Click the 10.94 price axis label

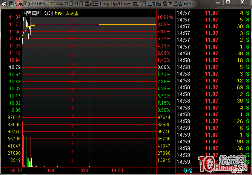point(15,60)
